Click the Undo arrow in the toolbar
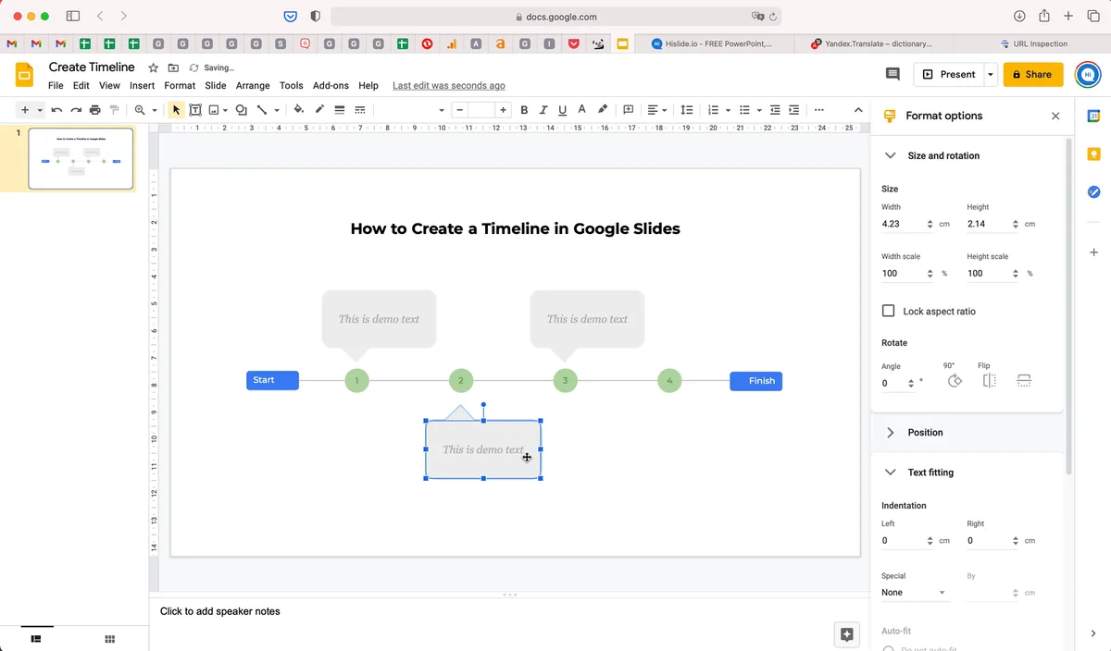The image size is (1111, 651). pyautogui.click(x=57, y=110)
